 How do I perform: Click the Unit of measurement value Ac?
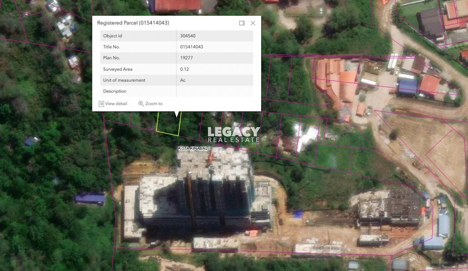pos(183,80)
